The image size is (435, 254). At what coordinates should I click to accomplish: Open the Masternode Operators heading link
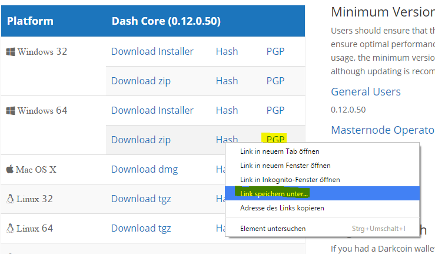383,130
